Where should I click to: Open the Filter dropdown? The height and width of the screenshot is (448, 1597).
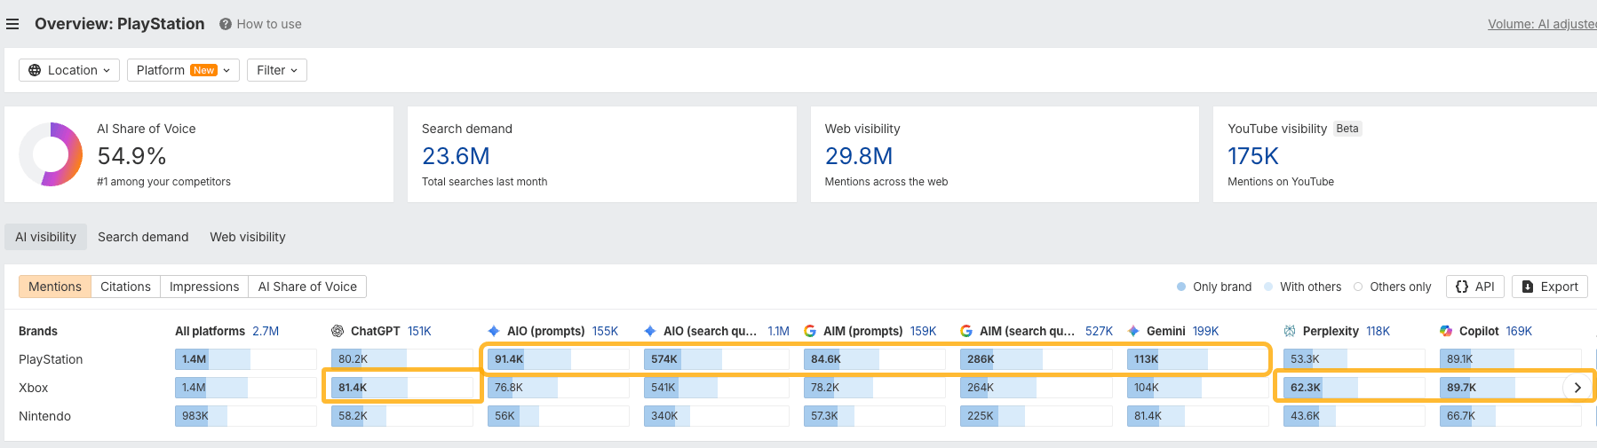coord(277,70)
